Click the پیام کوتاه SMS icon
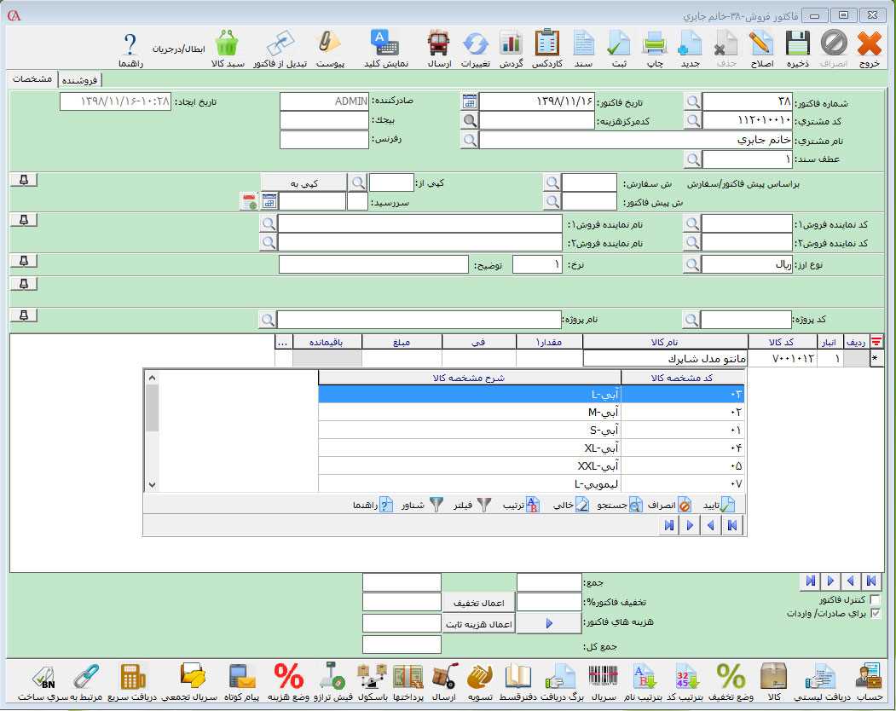The width and height of the screenshot is (896, 711). 241,678
